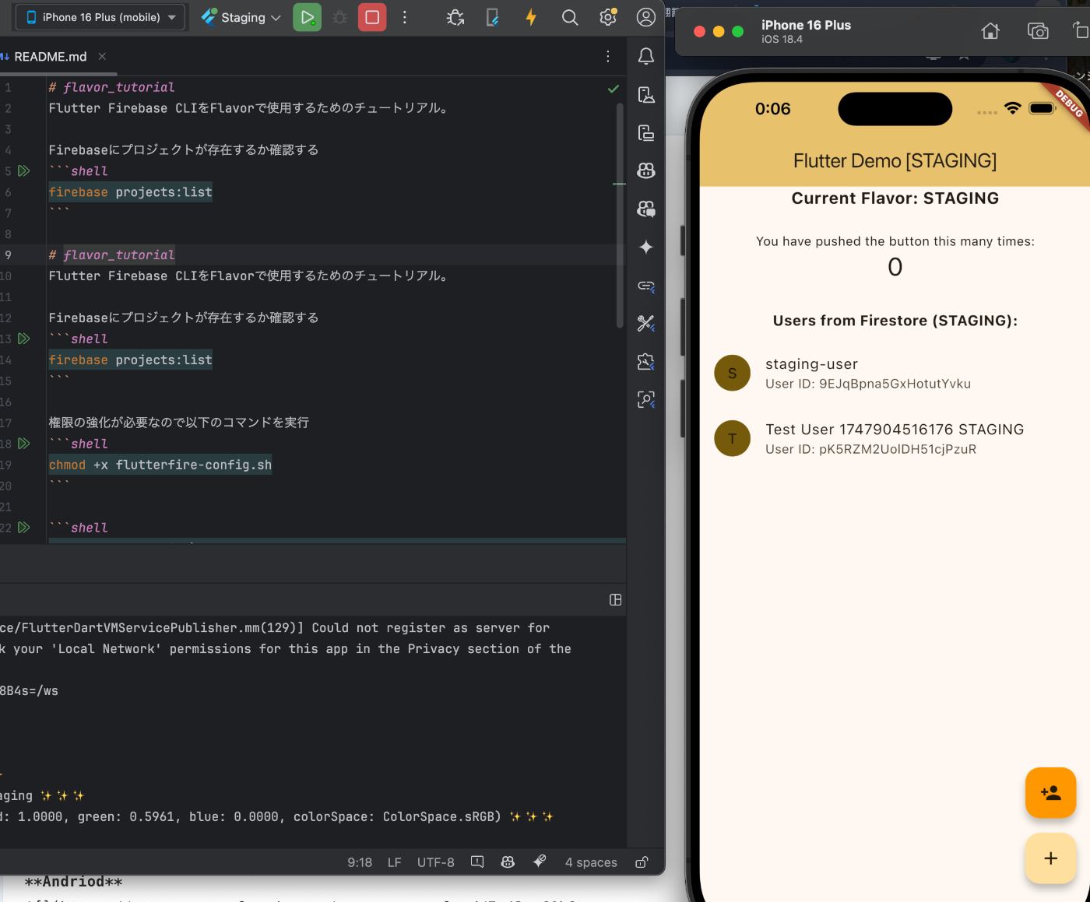Click editor vertical scrollbar

pos(620,214)
